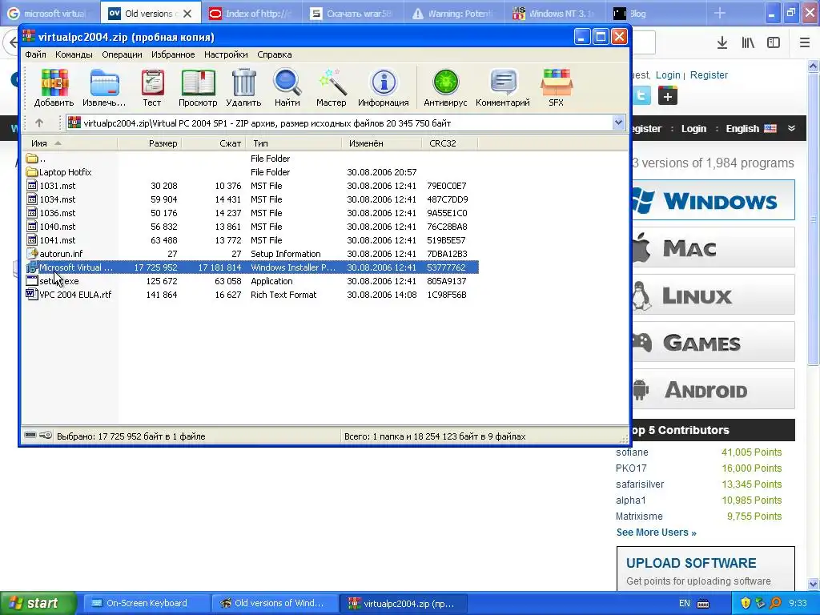Screen dimensions: 820x615
Task: Open new Firefox tab with plus button
Action: pyautogui.click(x=720, y=13)
